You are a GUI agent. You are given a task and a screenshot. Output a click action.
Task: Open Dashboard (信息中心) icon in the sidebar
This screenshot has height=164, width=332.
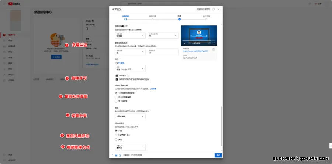point(4,35)
